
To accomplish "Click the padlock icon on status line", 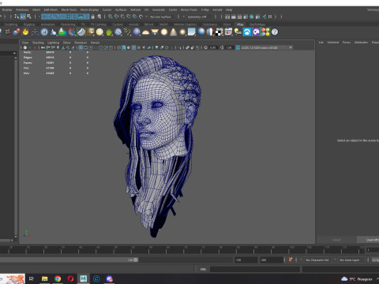I will [92, 17].
